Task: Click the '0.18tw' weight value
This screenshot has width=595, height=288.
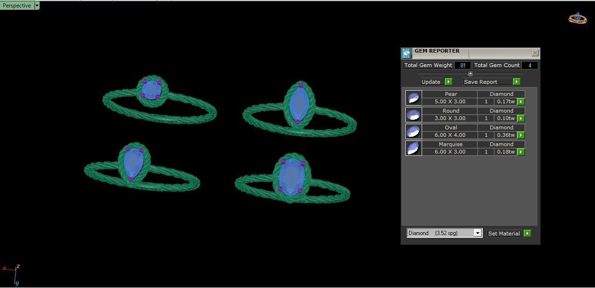Action: pyautogui.click(x=506, y=152)
